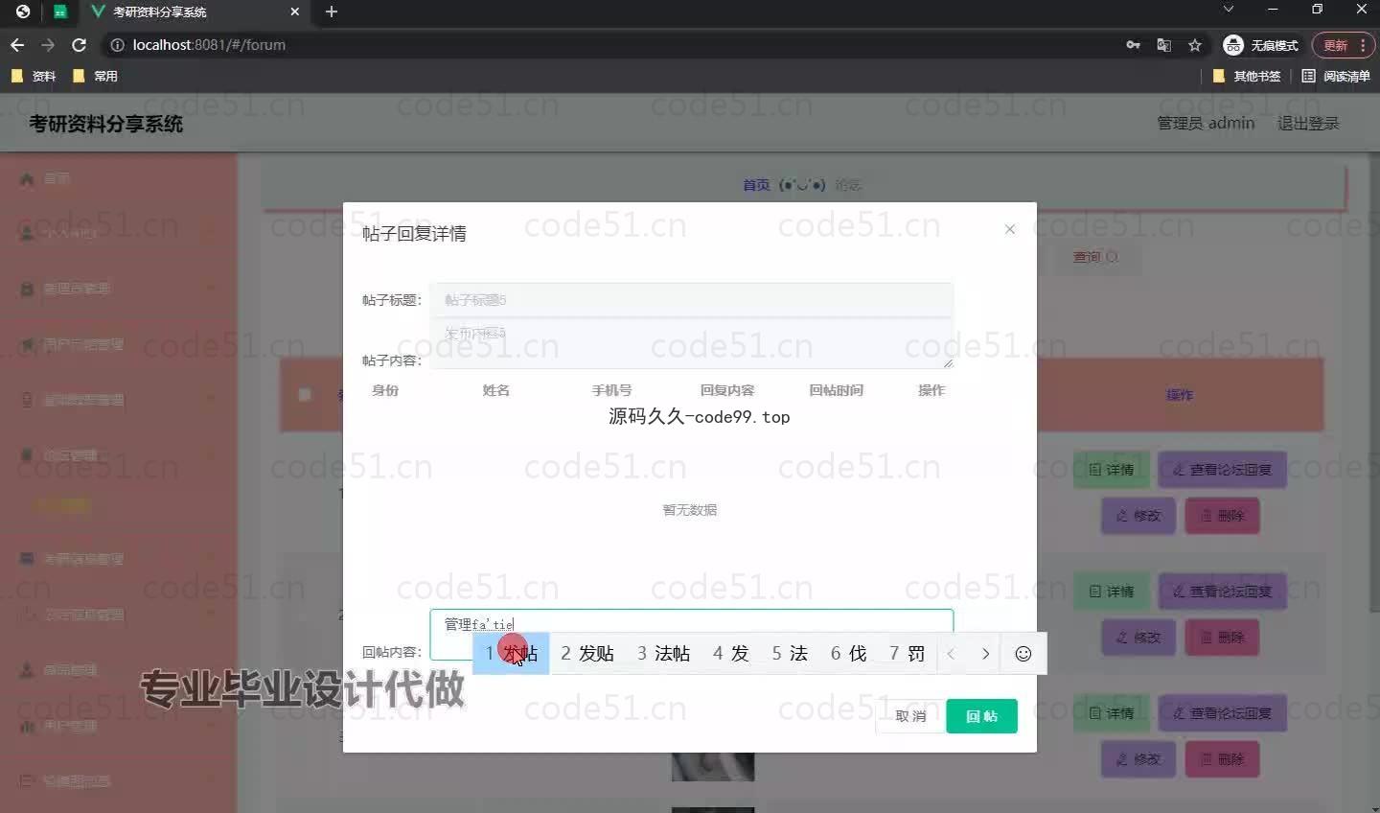Screen dimensions: 1380x813
Task: Click 退出登录 to log out
Action: (x=1308, y=123)
